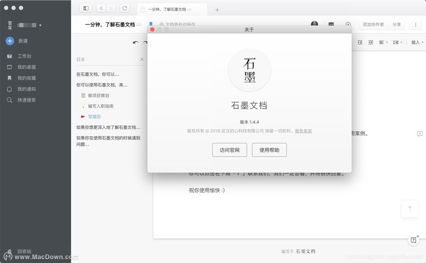Open the line spacing dropdown
Image resolution: width=426 pixels, height=263 pixels.
398,42
